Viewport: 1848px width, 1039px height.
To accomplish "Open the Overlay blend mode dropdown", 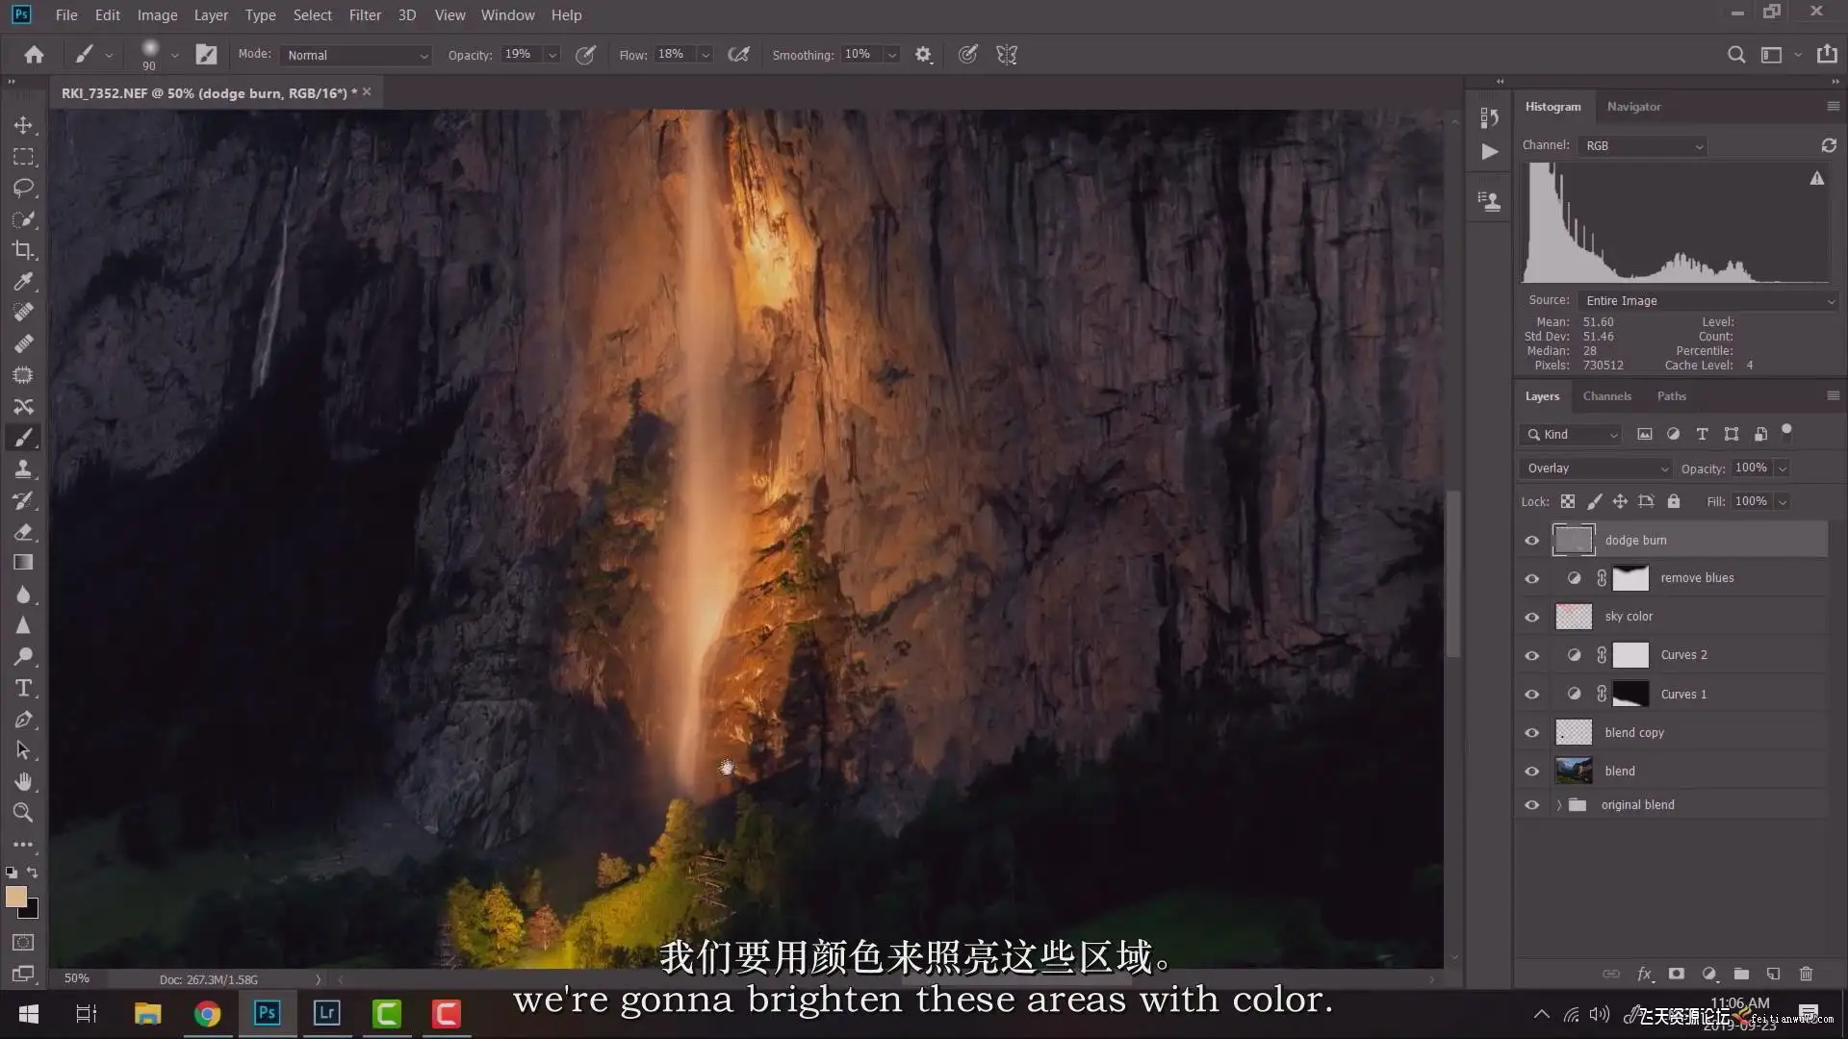I will coord(1595,469).
